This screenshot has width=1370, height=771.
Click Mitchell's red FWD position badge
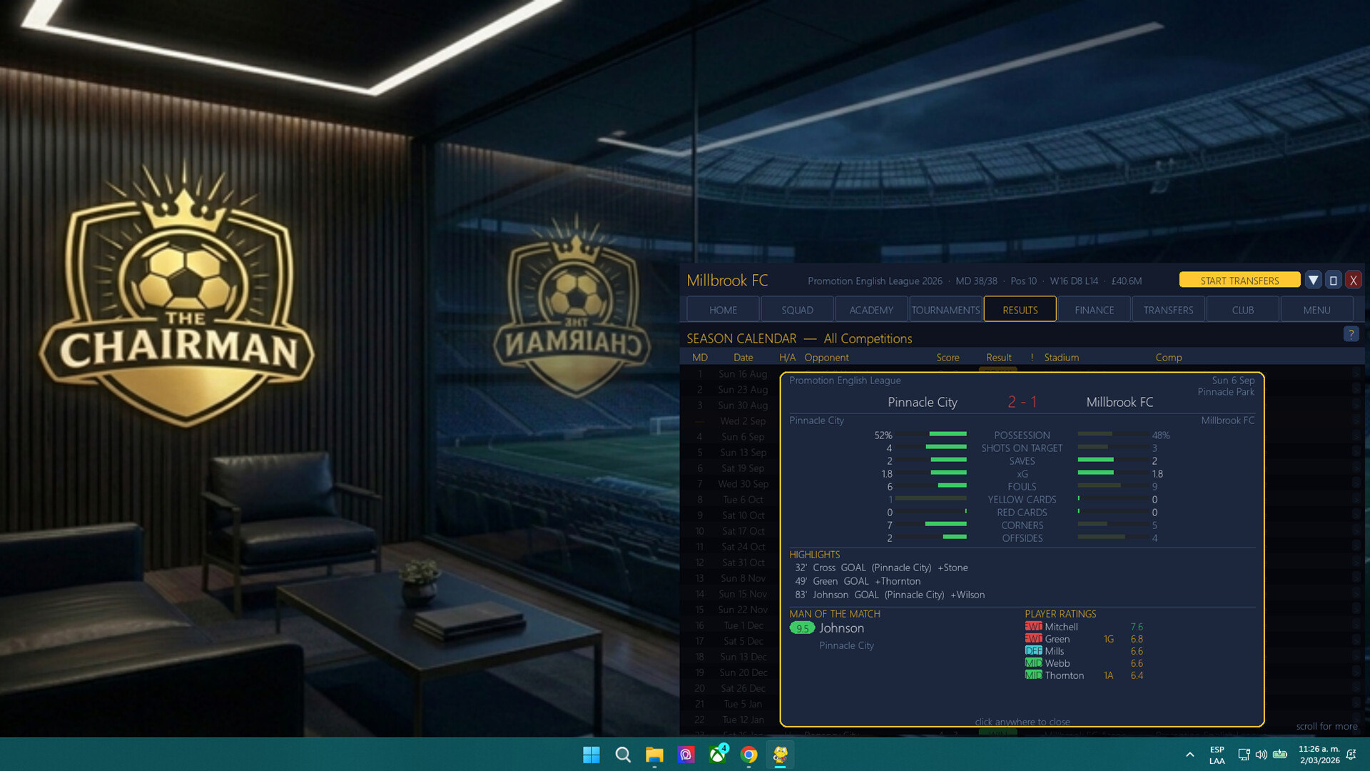1033,627
